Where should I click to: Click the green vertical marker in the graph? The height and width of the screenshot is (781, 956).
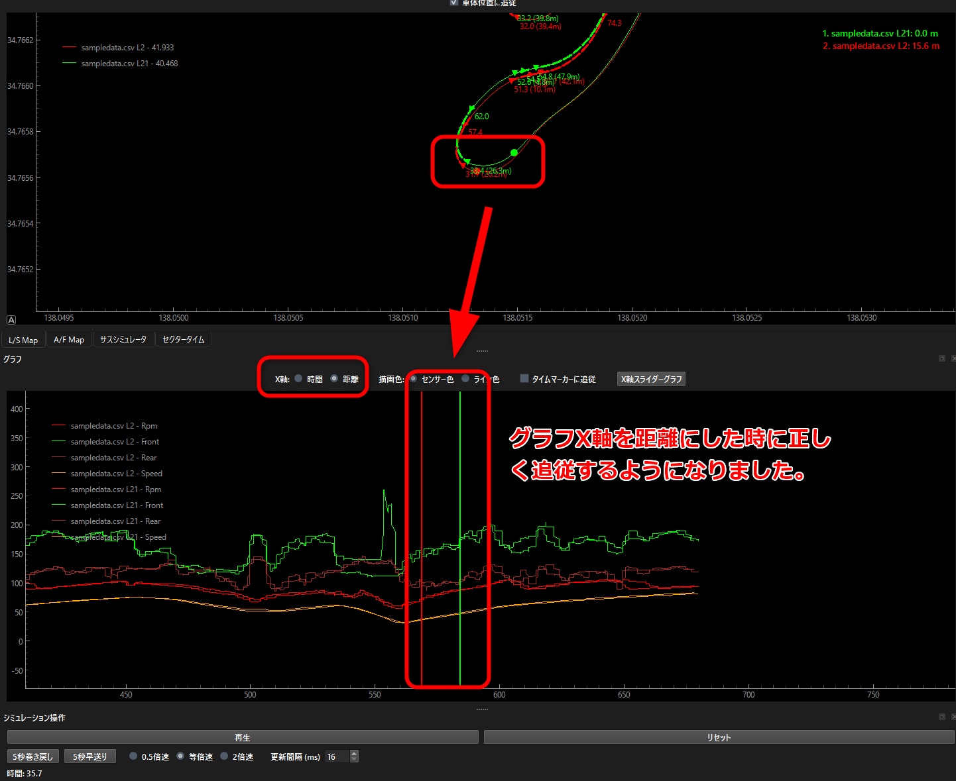tap(460, 538)
